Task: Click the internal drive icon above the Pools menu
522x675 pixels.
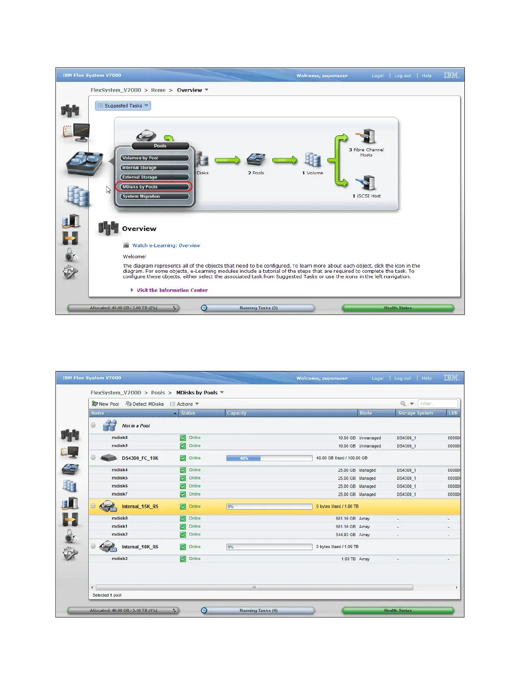Action: 146,136
